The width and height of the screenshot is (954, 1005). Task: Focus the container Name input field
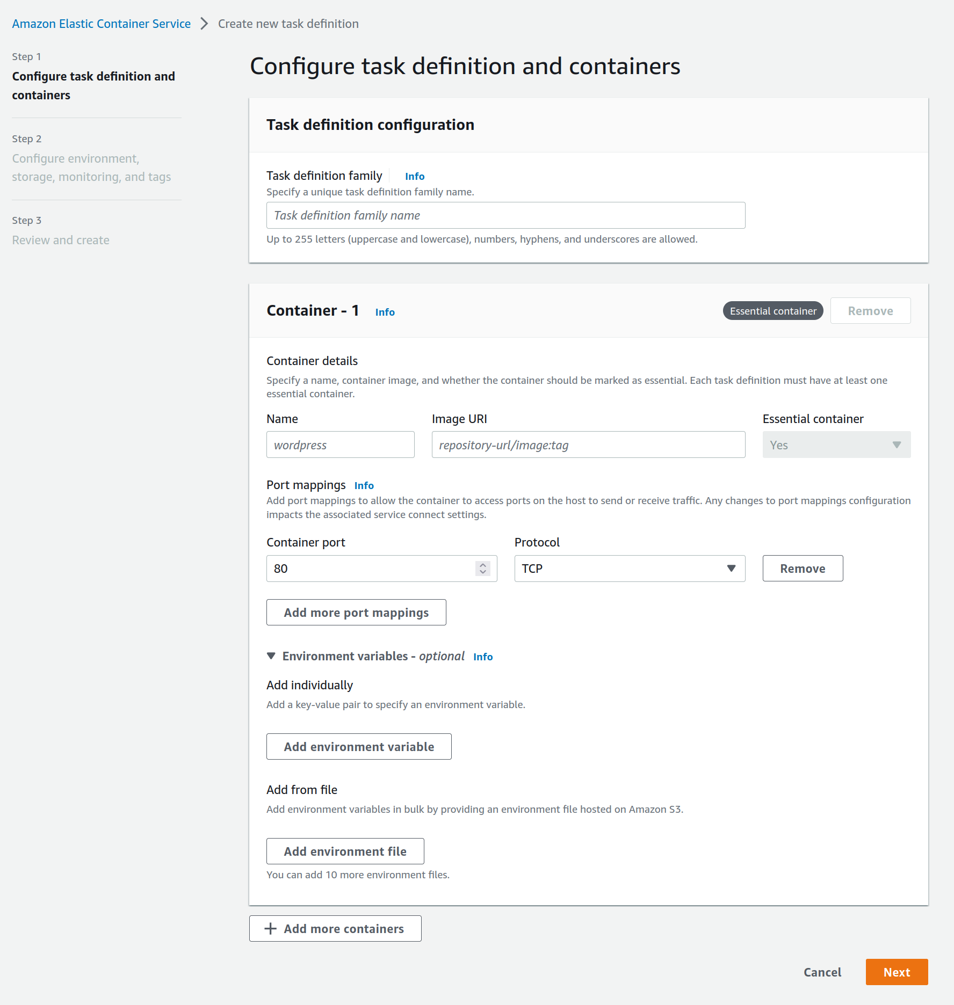click(x=340, y=445)
